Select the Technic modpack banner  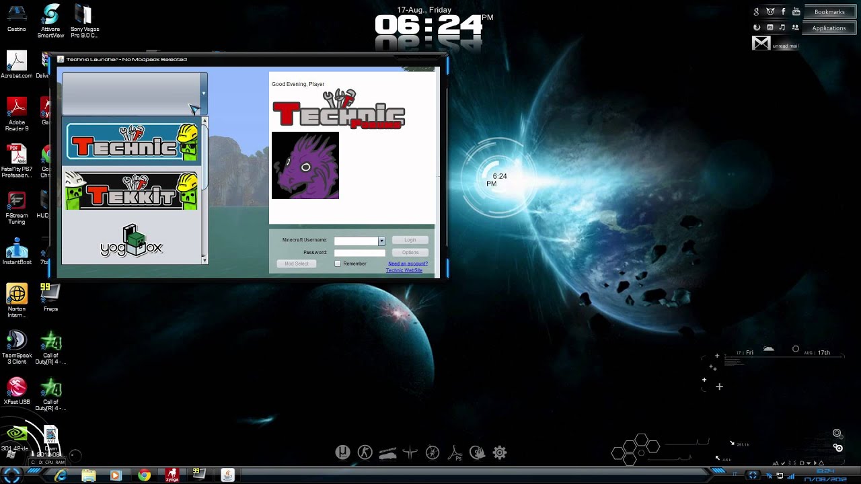point(132,143)
